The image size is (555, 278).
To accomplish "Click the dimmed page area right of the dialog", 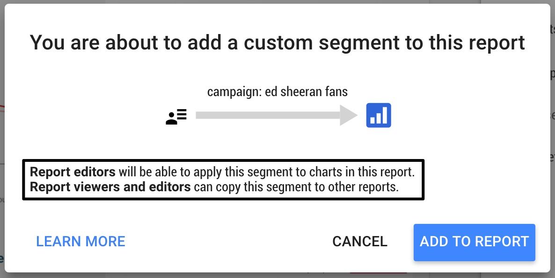I will (x=553, y=139).
